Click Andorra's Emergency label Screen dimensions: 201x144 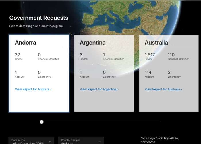click(x=44, y=77)
